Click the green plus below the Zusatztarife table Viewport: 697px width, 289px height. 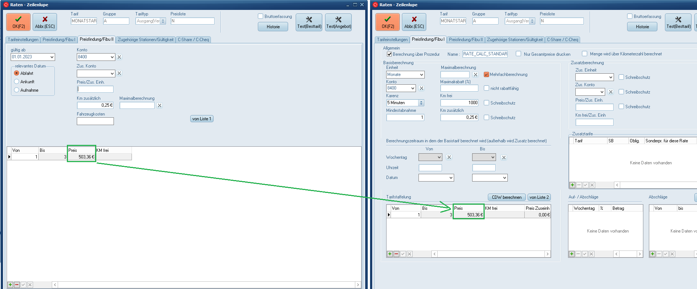572,185
